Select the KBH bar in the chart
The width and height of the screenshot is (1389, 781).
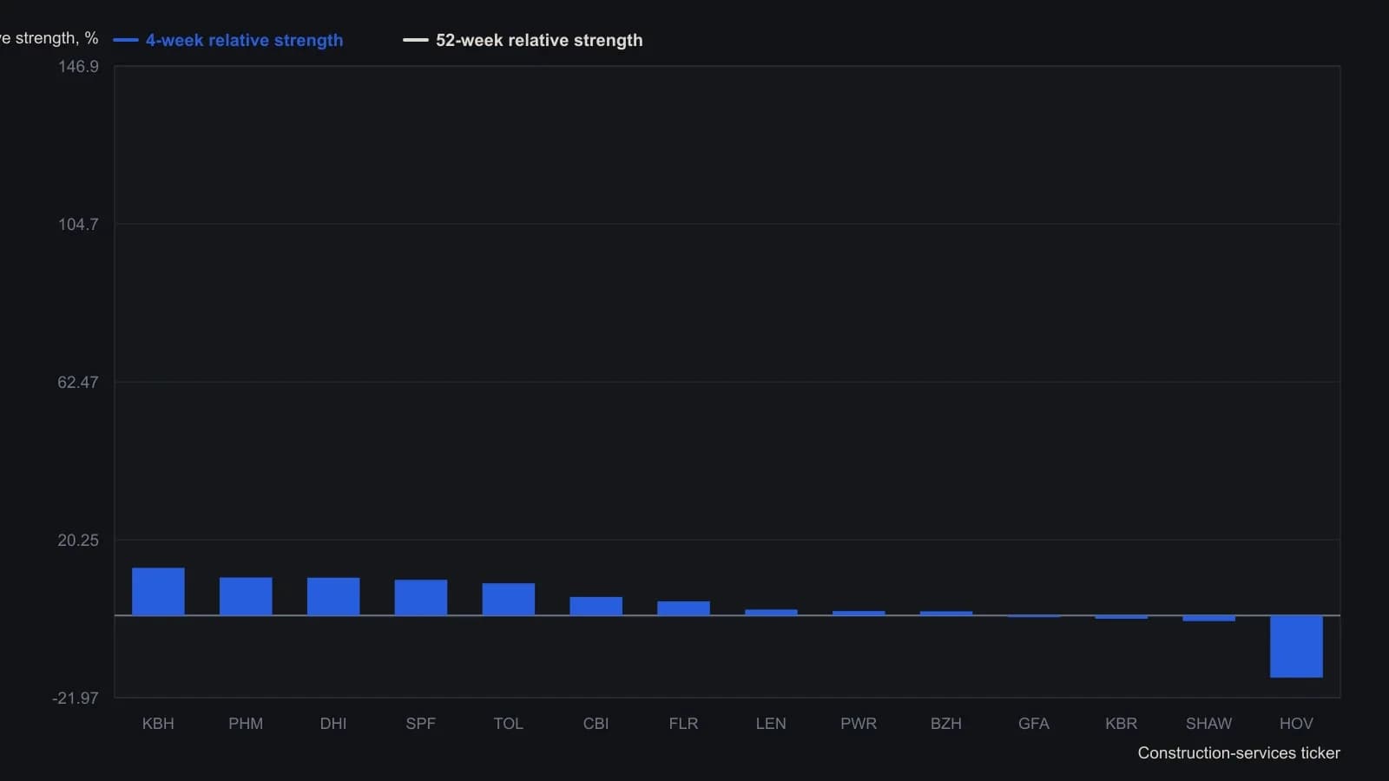point(158,592)
